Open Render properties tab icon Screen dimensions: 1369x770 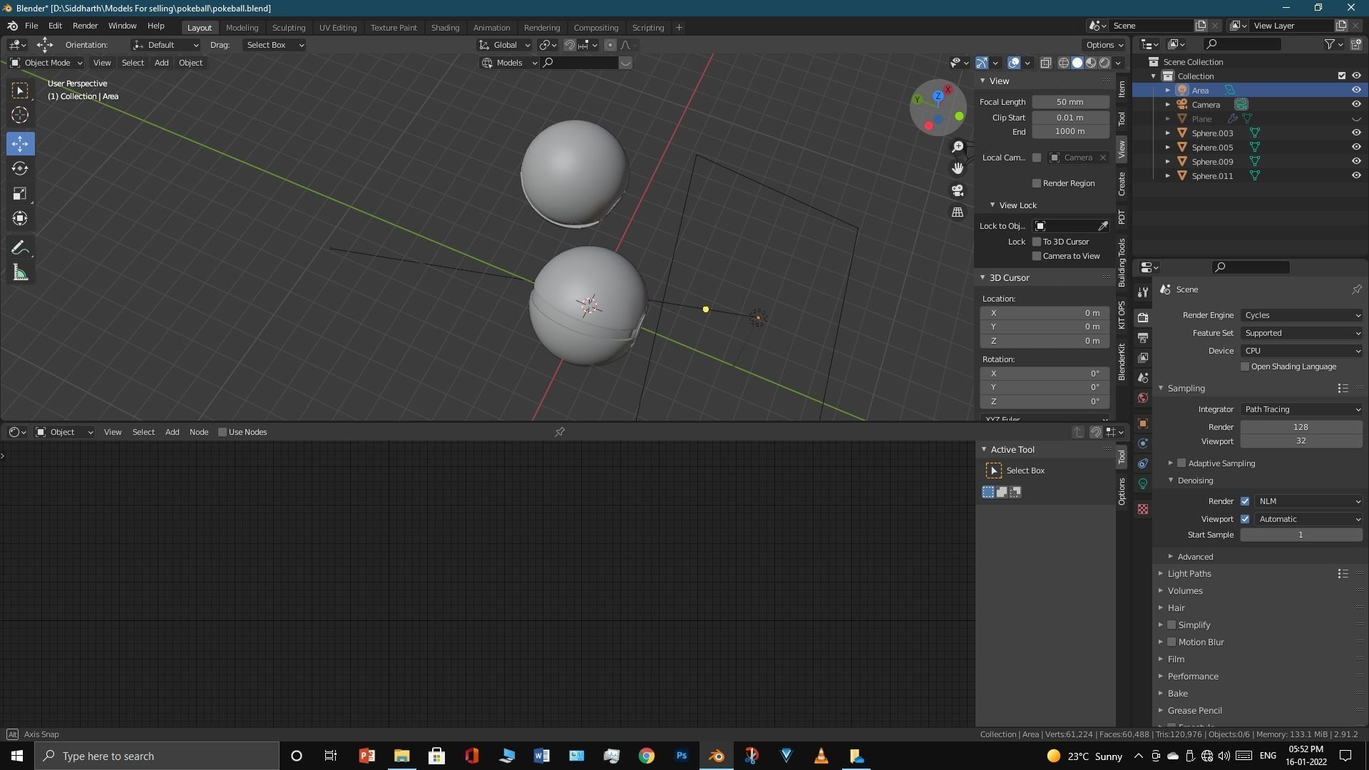click(x=1143, y=317)
